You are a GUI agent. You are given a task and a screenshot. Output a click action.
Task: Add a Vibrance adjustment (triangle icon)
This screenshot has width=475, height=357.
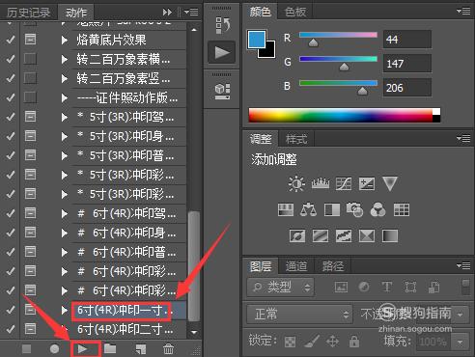tap(390, 183)
